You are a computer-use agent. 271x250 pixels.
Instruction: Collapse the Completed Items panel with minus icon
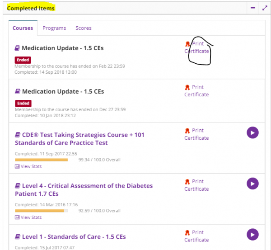pos(252,8)
